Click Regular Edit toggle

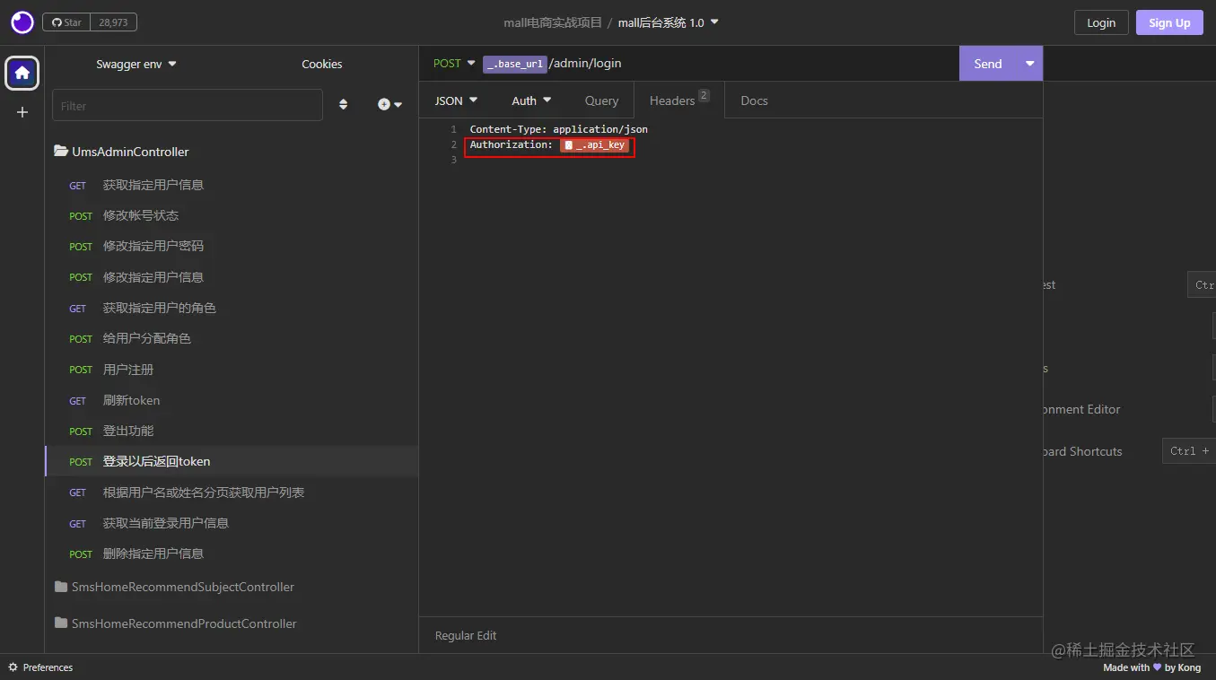[466, 635]
